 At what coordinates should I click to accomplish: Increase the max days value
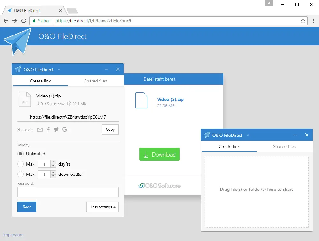pos(53,162)
